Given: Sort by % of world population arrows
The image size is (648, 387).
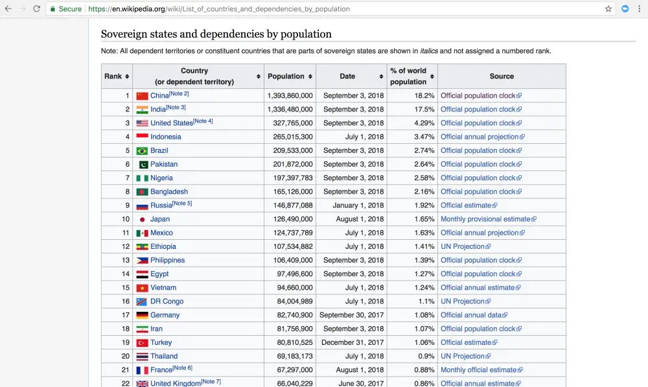Looking at the screenshot, I should [x=432, y=76].
